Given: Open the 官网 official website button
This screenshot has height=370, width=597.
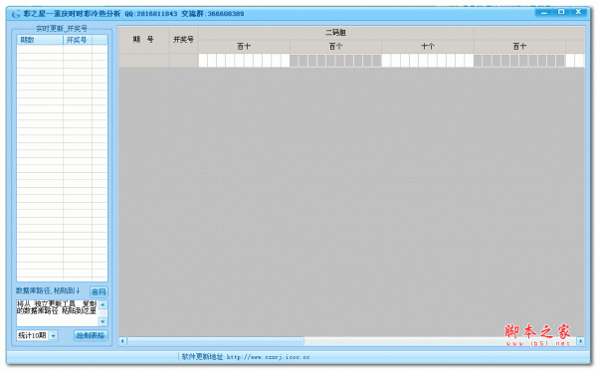Looking at the screenshot, I should 99,291.
